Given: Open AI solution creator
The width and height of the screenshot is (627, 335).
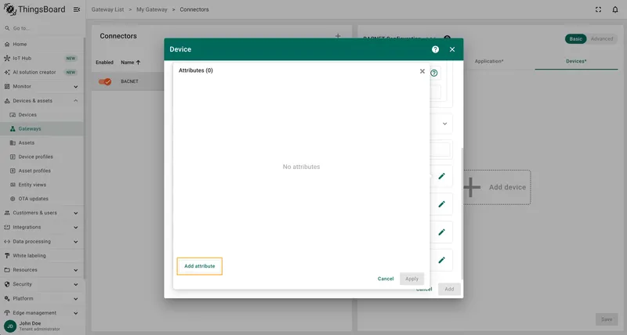Looking at the screenshot, I should 42,72.
